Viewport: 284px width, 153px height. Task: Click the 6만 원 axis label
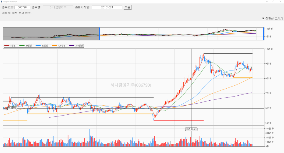click(268, 108)
